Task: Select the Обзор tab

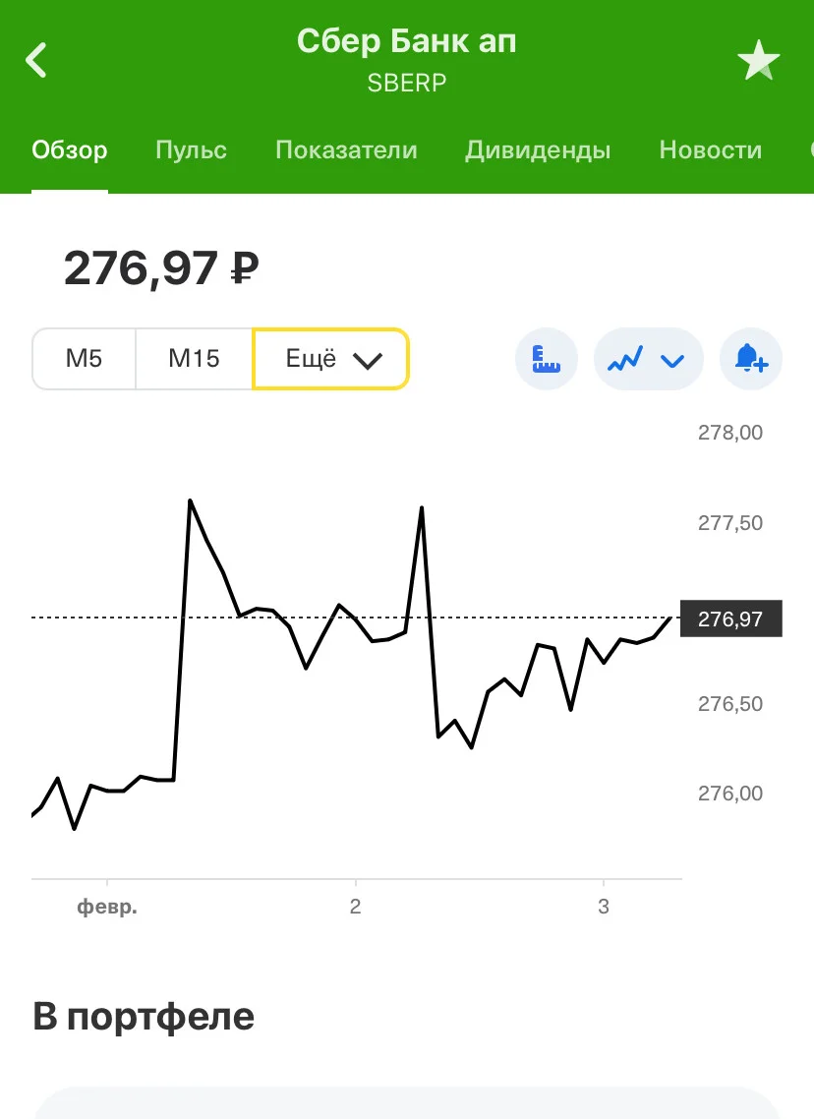Action: click(x=69, y=149)
